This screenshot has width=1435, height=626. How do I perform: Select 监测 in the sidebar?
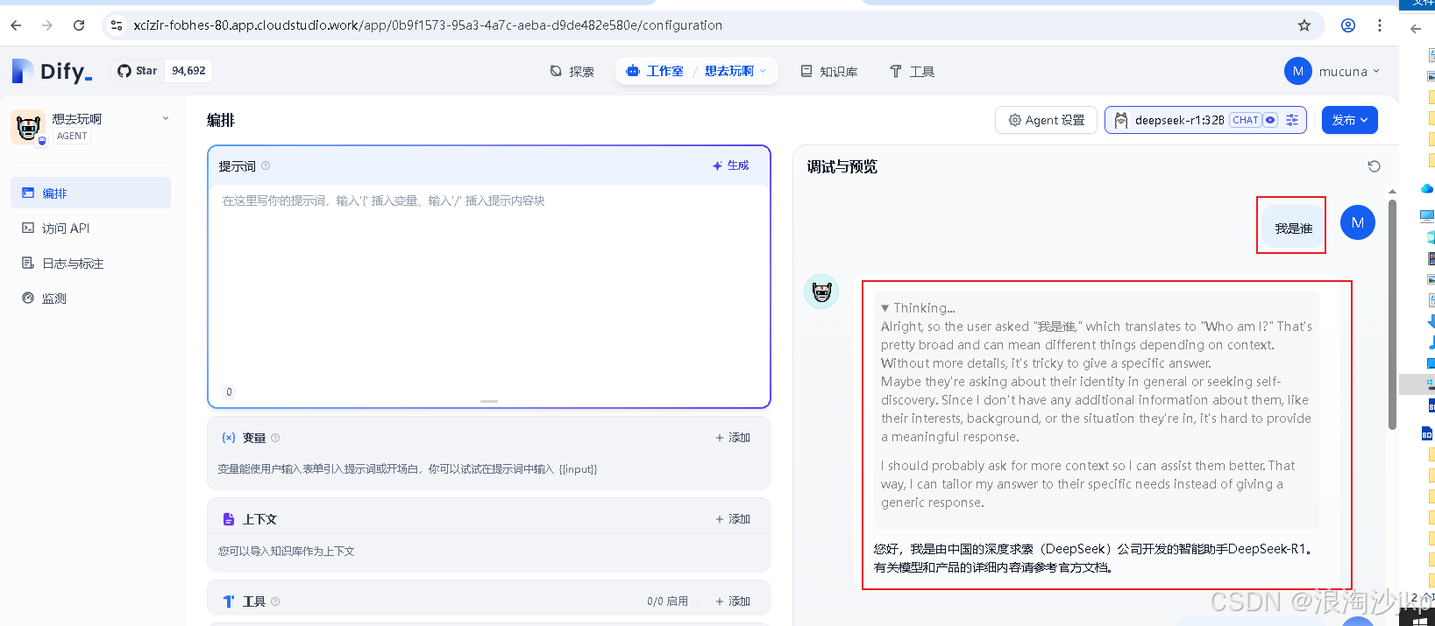pos(91,298)
